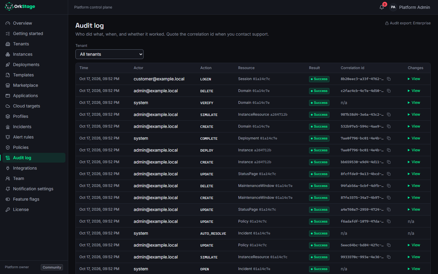This screenshot has height=274, width=438.
Task: Click the AUTO_RESOLVE action text
Action: pyautogui.click(x=213, y=234)
